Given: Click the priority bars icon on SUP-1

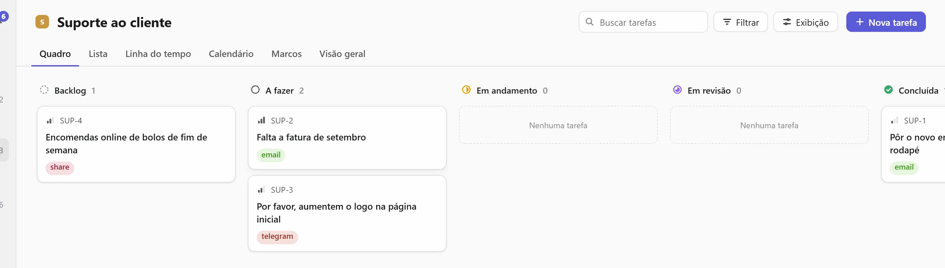Looking at the screenshot, I should point(894,120).
